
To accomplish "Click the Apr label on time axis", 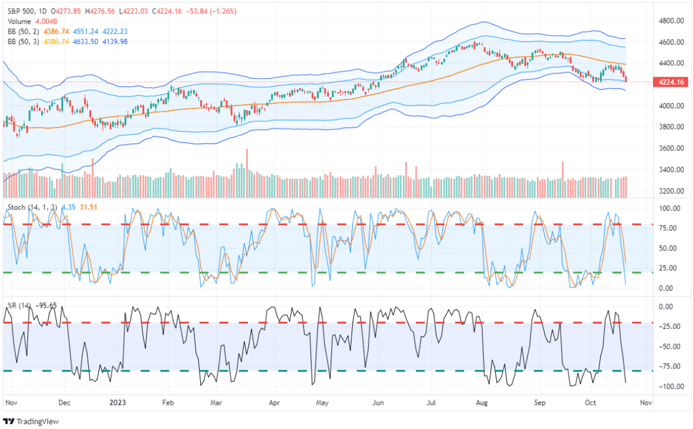I will click(274, 403).
